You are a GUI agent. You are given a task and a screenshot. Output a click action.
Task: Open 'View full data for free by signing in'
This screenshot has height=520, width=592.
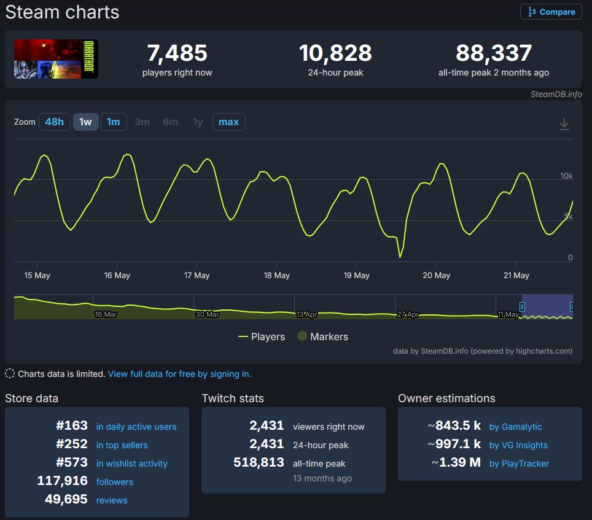(179, 374)
